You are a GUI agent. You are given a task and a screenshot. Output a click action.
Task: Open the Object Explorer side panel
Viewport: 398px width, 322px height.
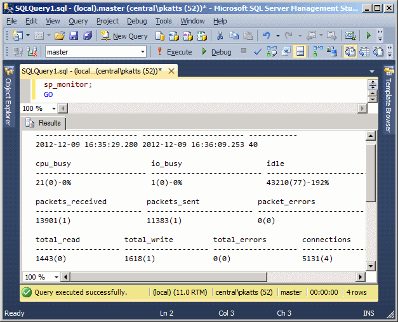coord(8,96)
